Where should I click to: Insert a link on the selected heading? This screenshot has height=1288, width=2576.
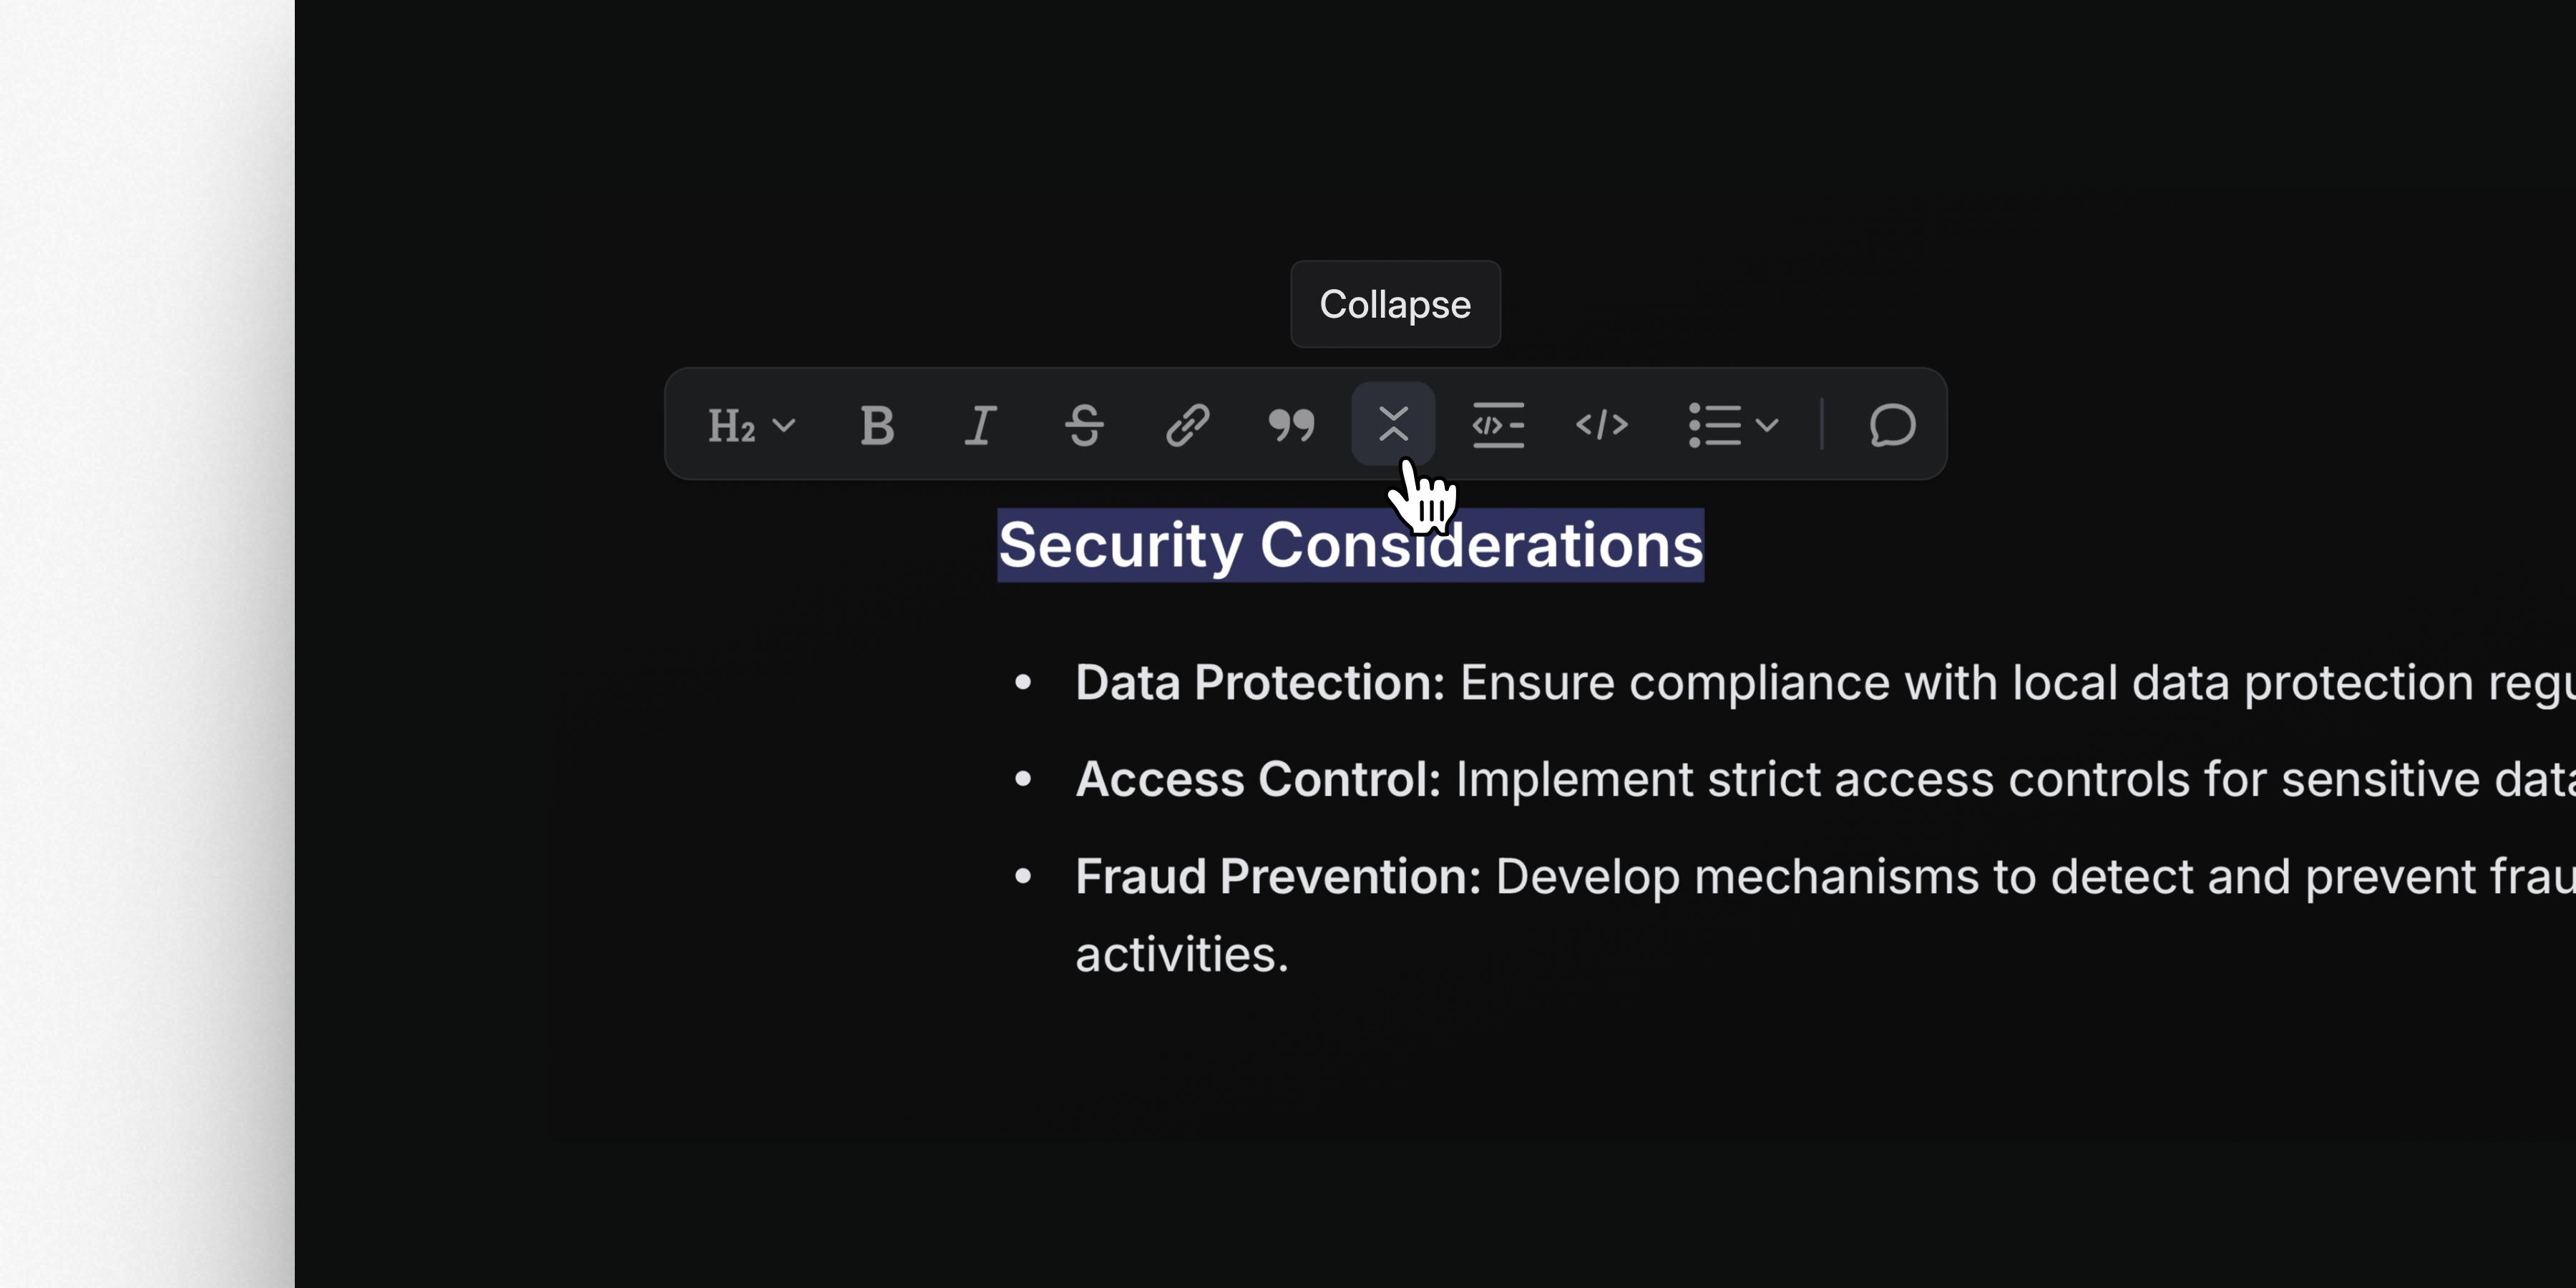1189,425
